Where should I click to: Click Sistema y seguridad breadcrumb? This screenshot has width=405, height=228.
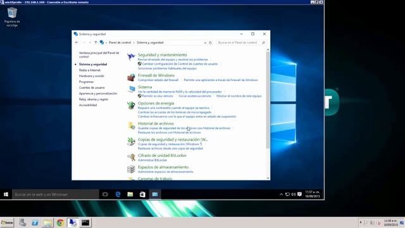point(150,42)
